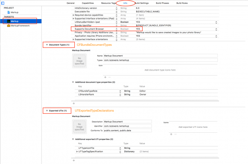The image size is (248, 164).
Task: Add a new document type property
Action: (74, 103)
